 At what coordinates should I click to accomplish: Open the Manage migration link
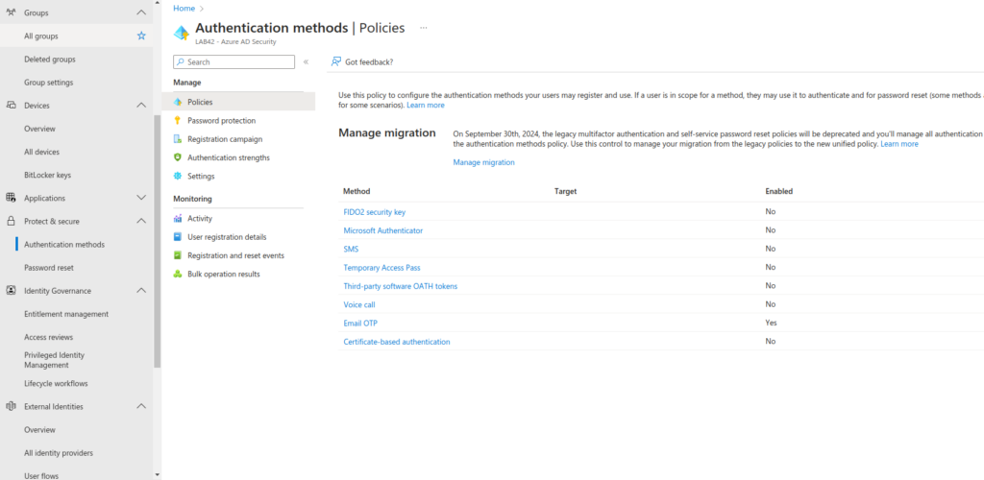pos(484,162)
